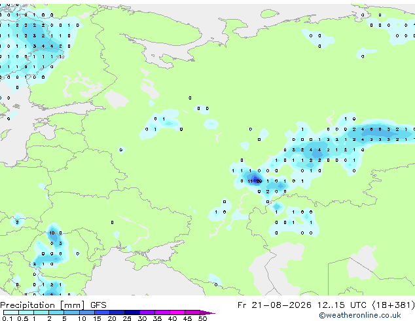Click legend label '0.1'

pos(7,318)
